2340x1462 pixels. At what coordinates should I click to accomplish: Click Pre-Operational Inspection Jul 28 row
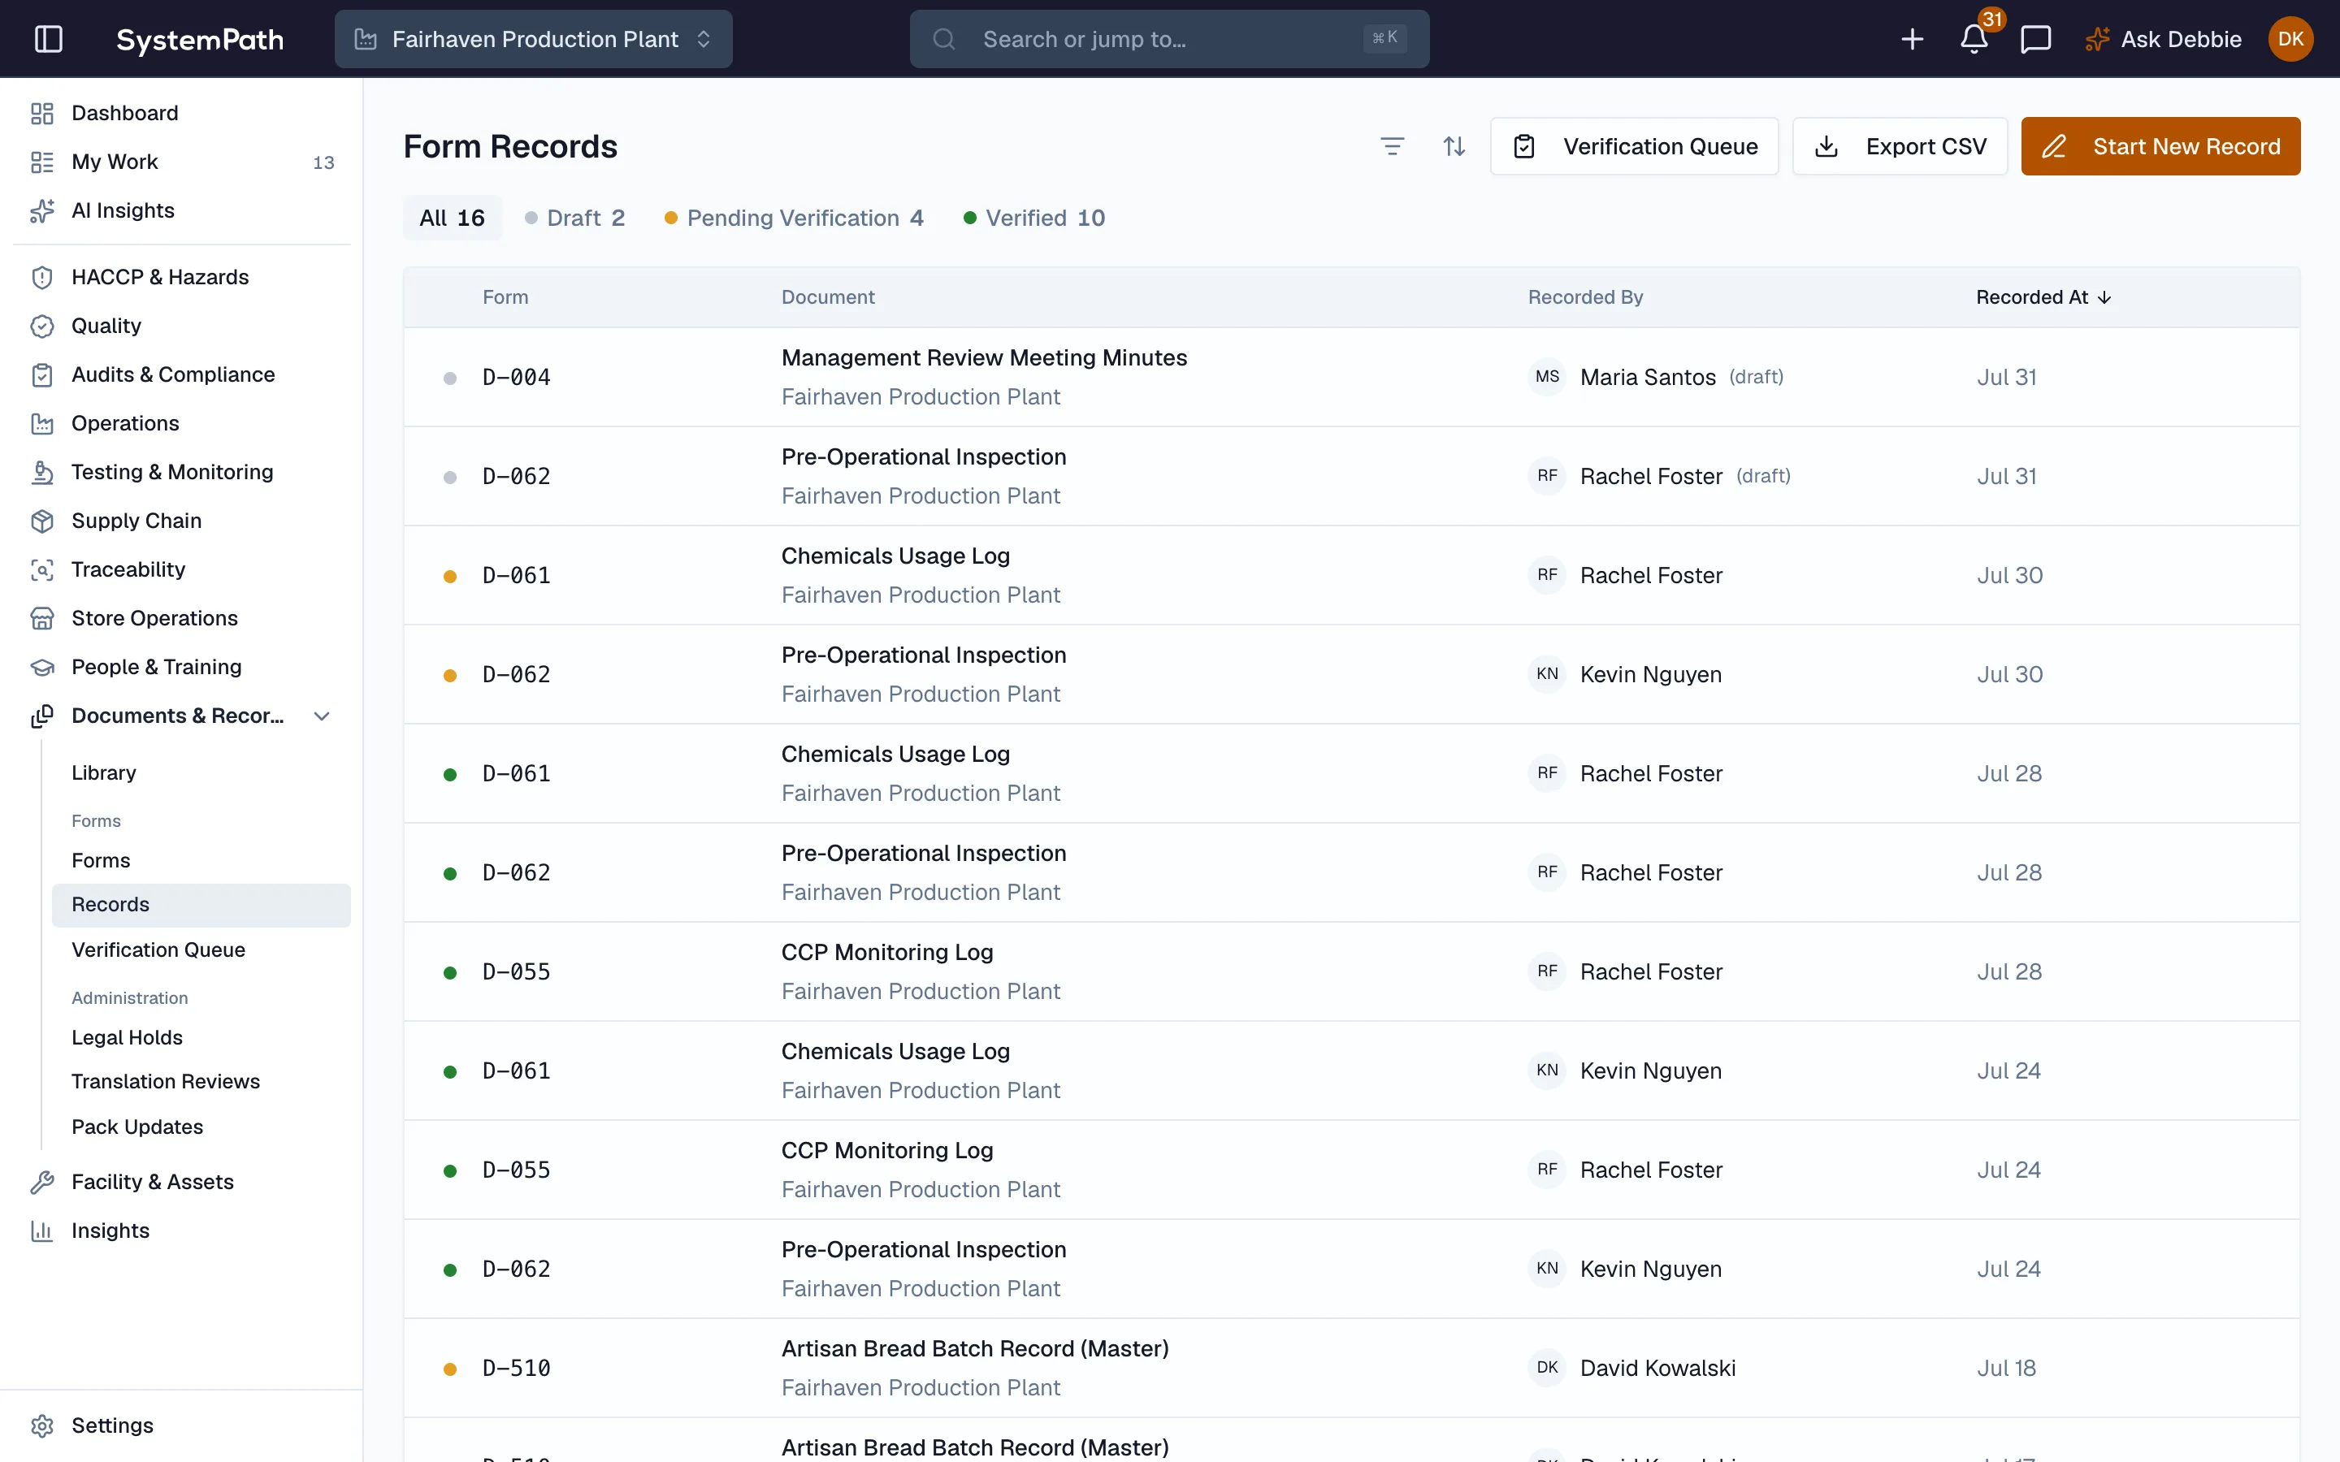pos(1351,873)
